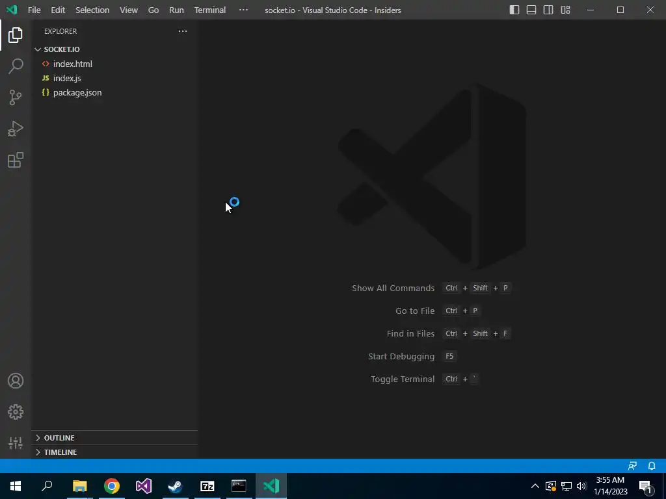This screenshot has height=499, width=666.
Task: Click the sliders icon at activity bar bottom
Action: point(16,443)
